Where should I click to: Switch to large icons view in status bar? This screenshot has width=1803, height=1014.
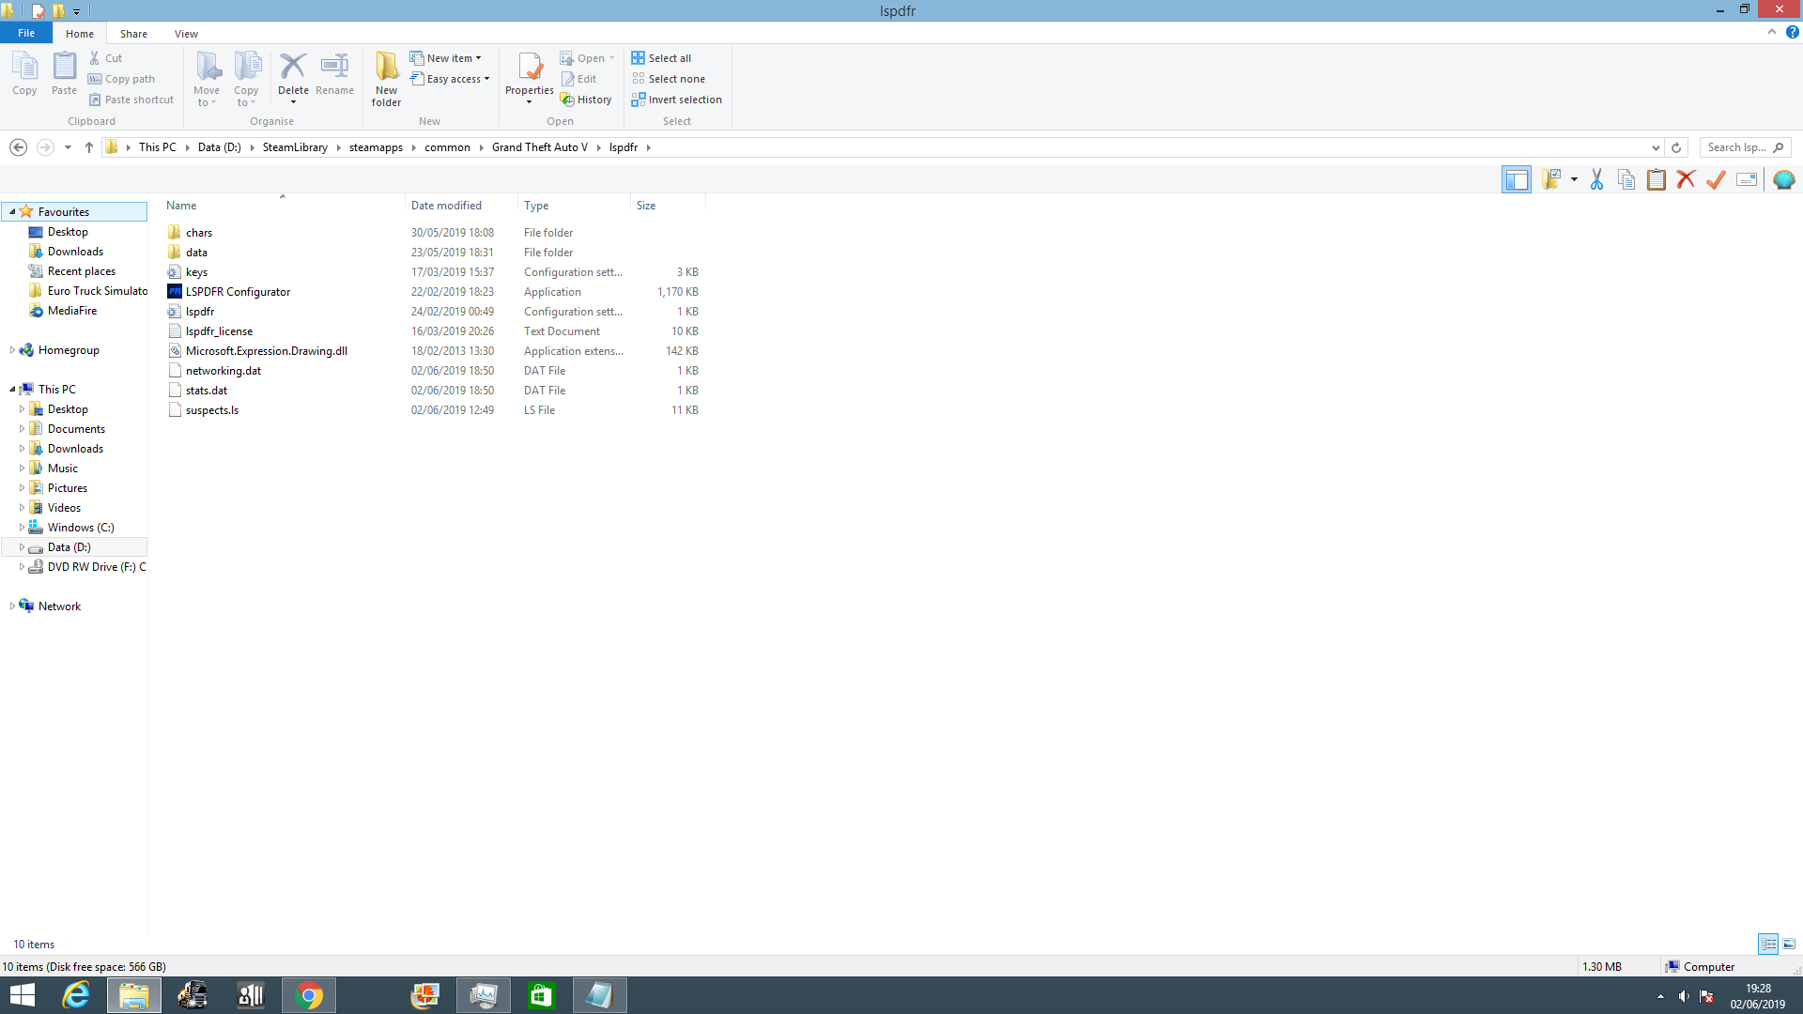[1789, 944]
